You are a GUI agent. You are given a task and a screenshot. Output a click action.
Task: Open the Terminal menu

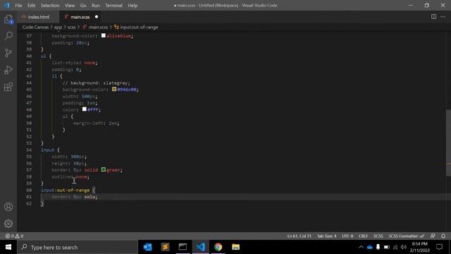[x=113, y=5]
